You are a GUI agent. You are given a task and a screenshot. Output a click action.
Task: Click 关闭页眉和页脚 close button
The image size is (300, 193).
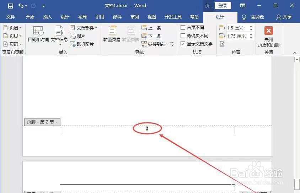coord(269,37)
